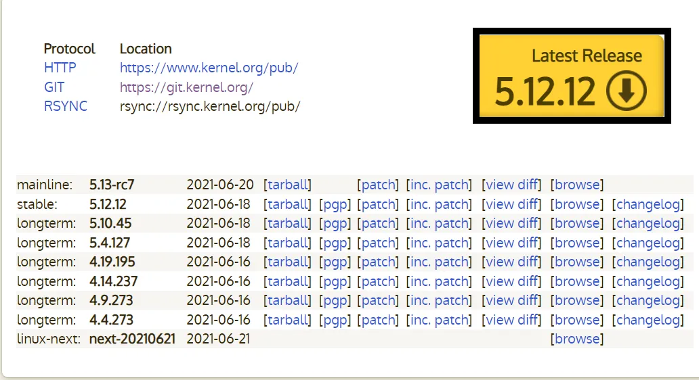Click the download arrow icon in Latest Release

point(626,91)
